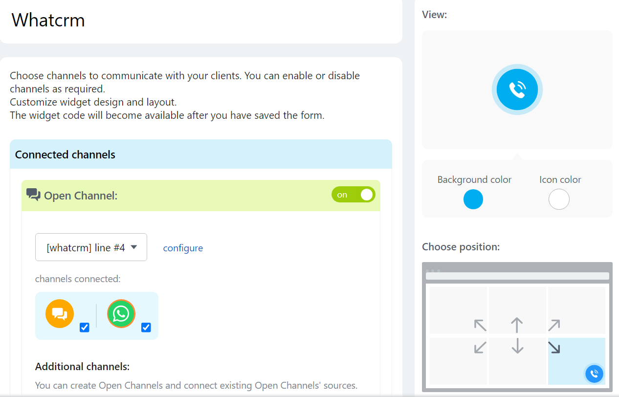
Task: Select the top-right position arrow
Action: (553, 325)
